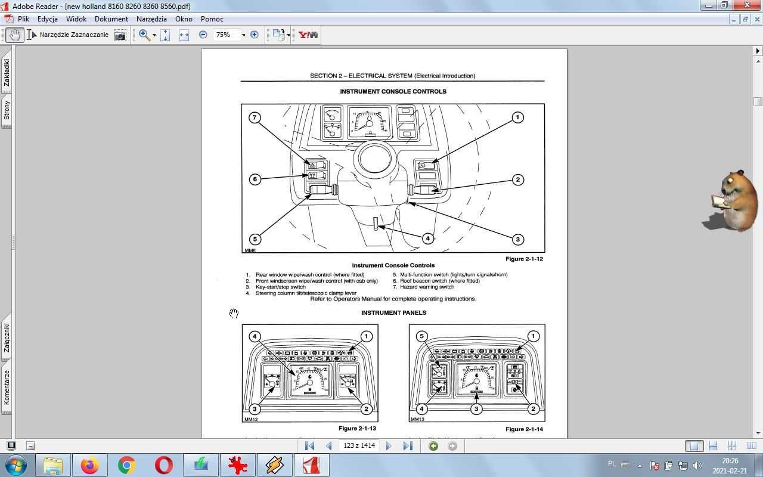Click the Adobe Reader taskbar button
The width and height of the screenshot is (763, 477).
[312, 465]
